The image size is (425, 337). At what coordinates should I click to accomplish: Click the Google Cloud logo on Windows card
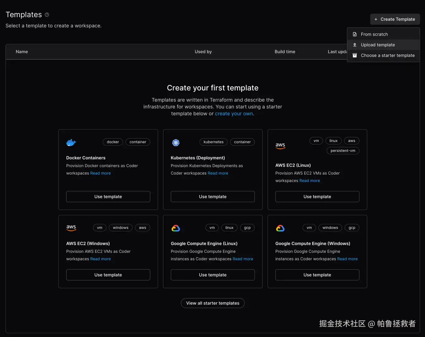tap(280, 228)
